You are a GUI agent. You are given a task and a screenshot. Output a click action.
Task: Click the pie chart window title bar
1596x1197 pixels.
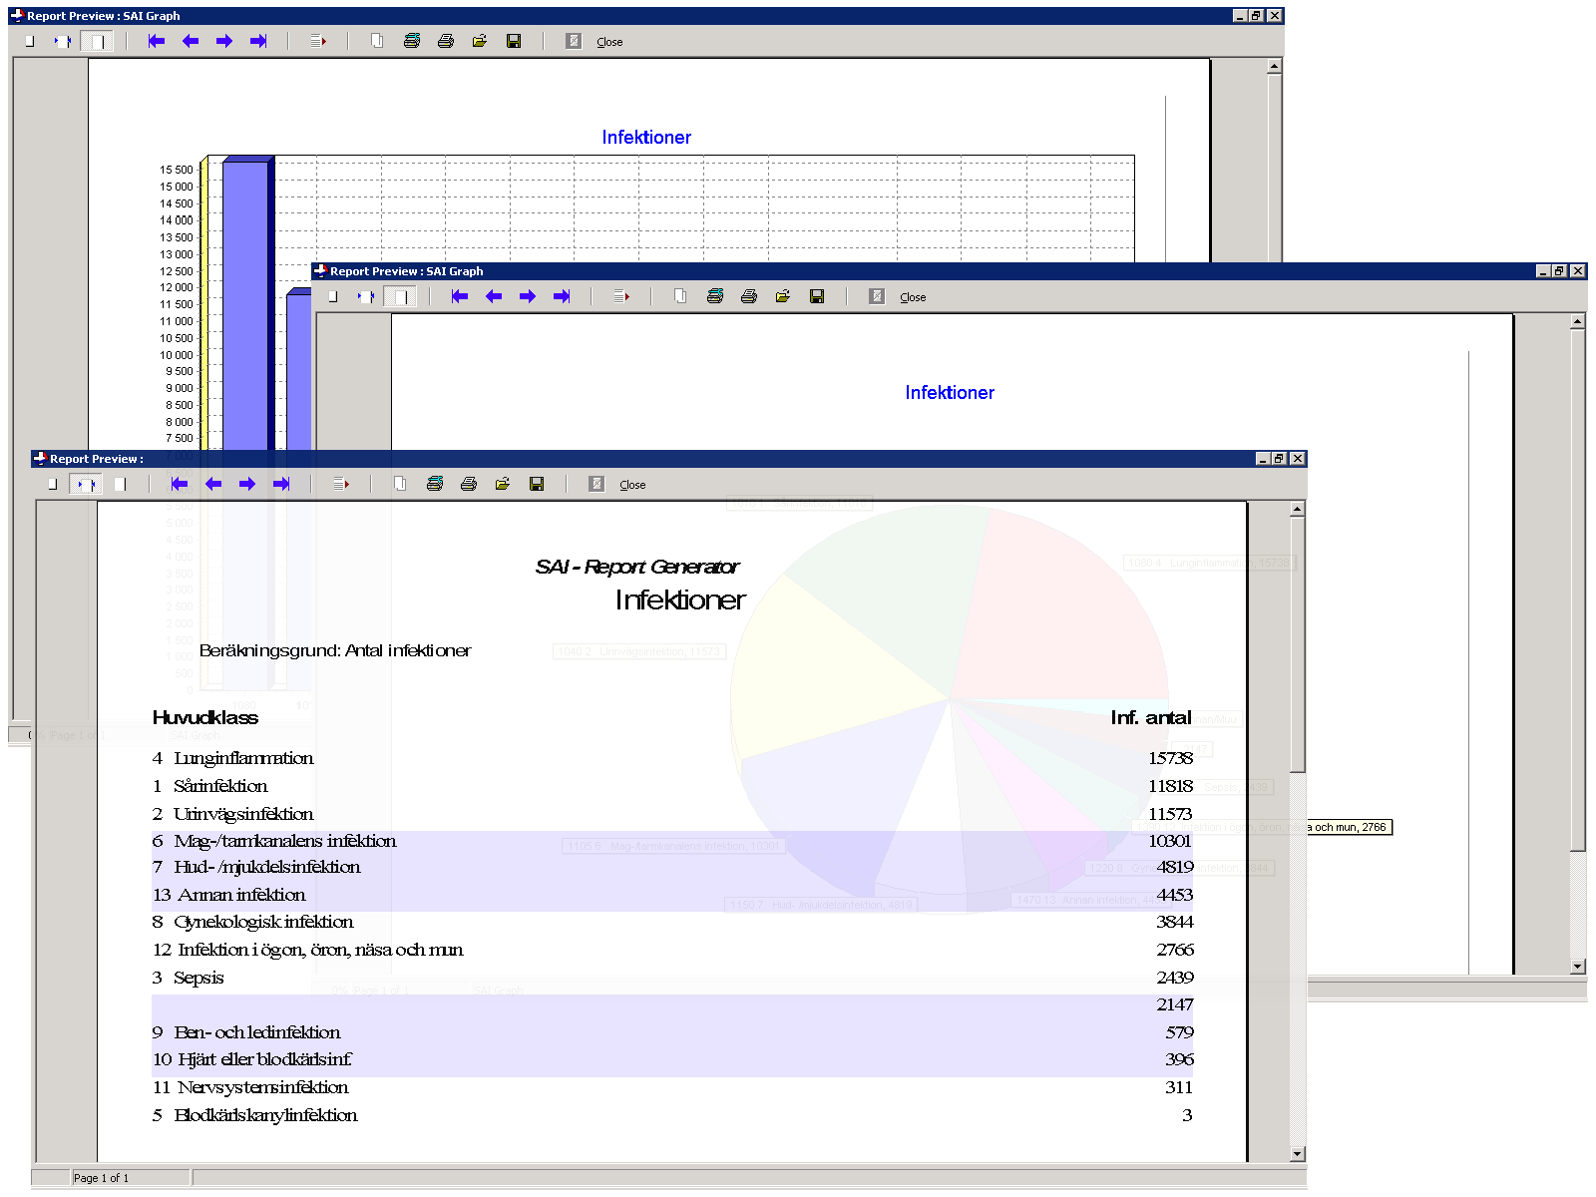coord(898,271)
